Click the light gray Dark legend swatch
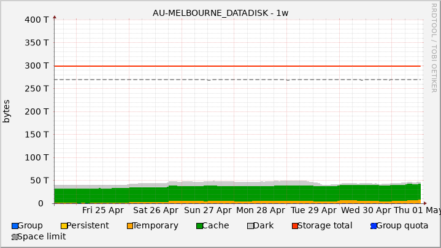This screenshot has height=248, width=441. [x=250, y=226]
